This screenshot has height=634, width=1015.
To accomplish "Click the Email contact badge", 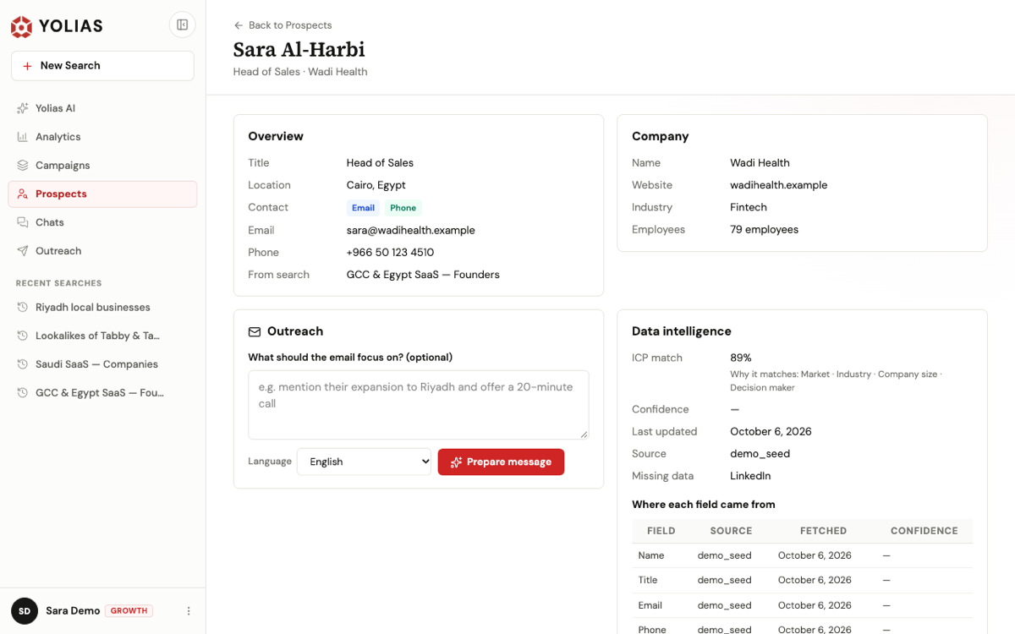I will coord(363,208).
